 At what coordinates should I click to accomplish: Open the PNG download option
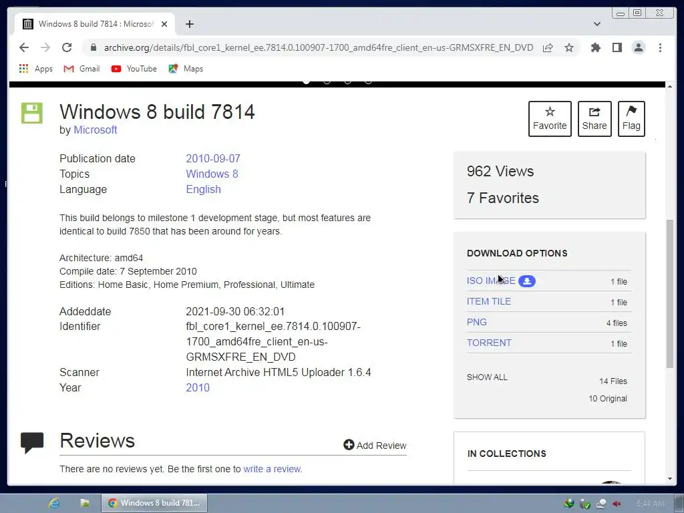pos(476,322)
